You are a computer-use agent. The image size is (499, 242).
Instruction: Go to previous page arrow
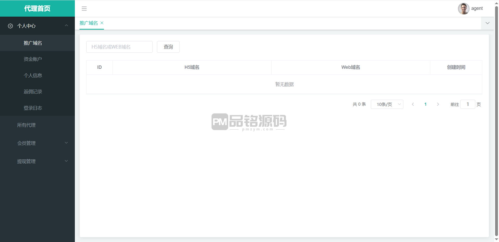[x=413, y=104]
